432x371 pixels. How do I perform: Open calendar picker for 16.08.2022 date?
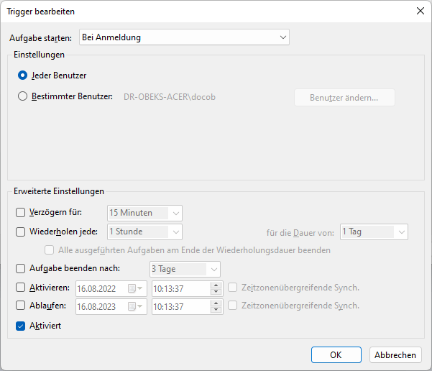coord(134,288)
